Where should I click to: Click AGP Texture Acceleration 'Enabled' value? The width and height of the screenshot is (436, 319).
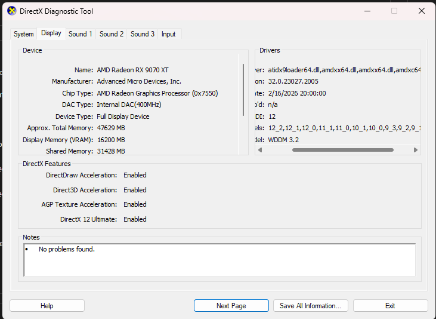(x=135, y=204)
